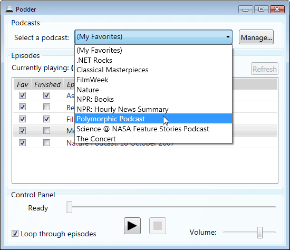290x250 pixels.
Task: Maximize the Podder window
Action: tap(261, 9)
